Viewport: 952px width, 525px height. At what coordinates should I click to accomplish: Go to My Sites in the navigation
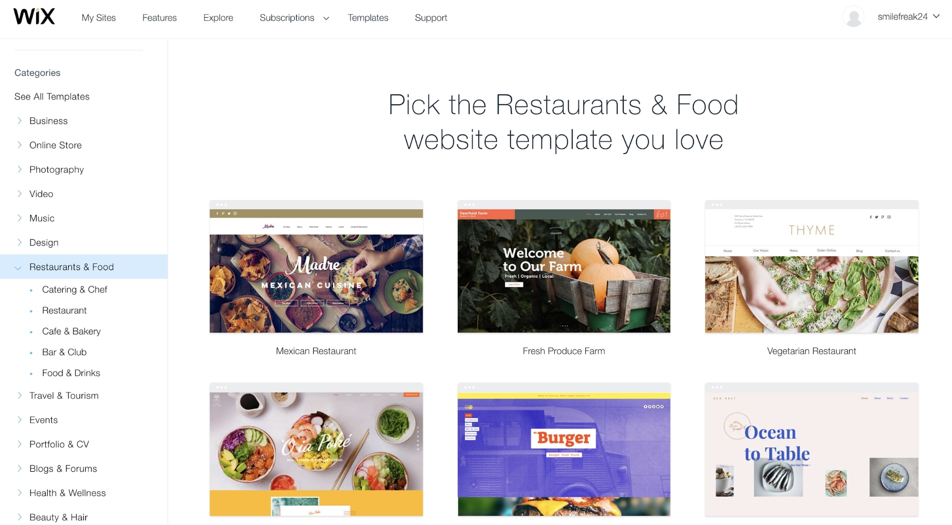[x=99, y=18]
